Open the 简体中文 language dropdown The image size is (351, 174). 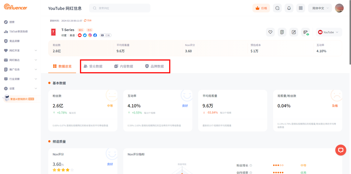320,8
